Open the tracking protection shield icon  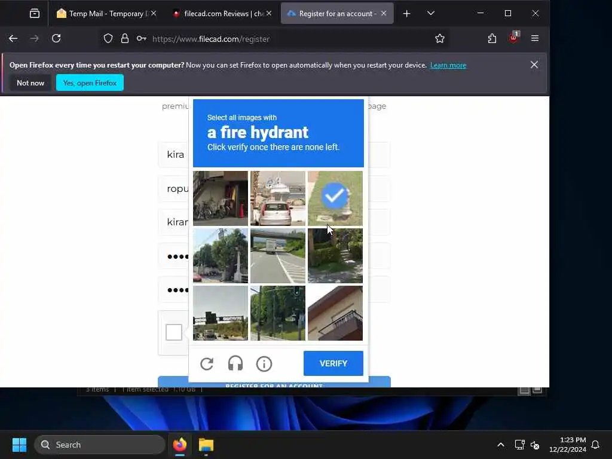108,39
